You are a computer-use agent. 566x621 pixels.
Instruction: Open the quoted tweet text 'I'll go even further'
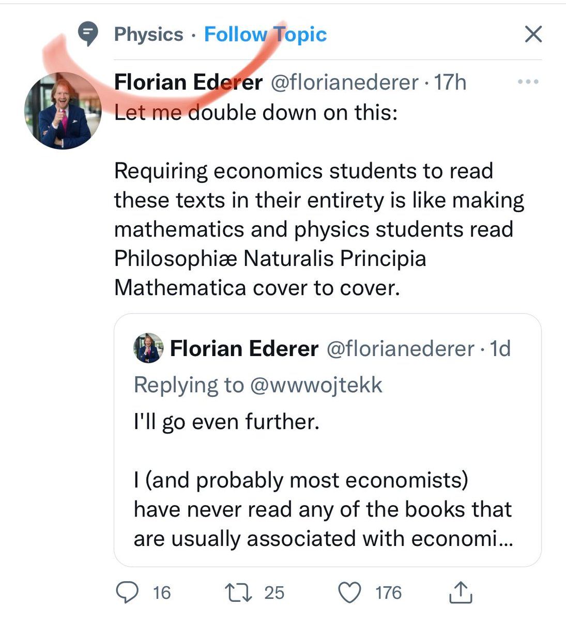point(226,422)
